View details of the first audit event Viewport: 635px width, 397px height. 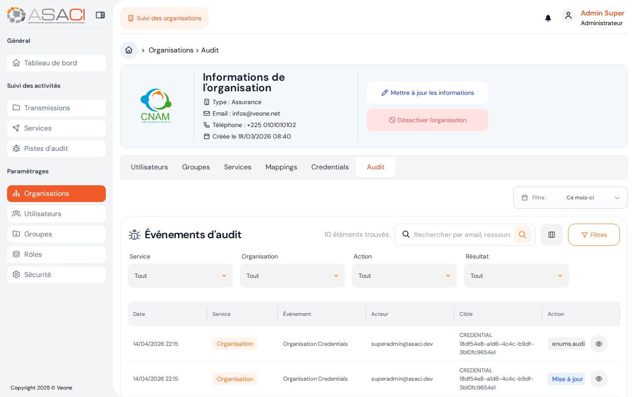[x=598, y=343]
